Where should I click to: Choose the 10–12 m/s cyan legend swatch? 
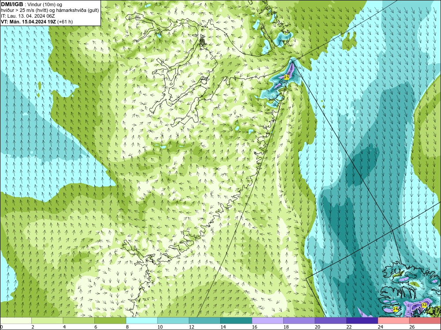(x=173, y=320)
